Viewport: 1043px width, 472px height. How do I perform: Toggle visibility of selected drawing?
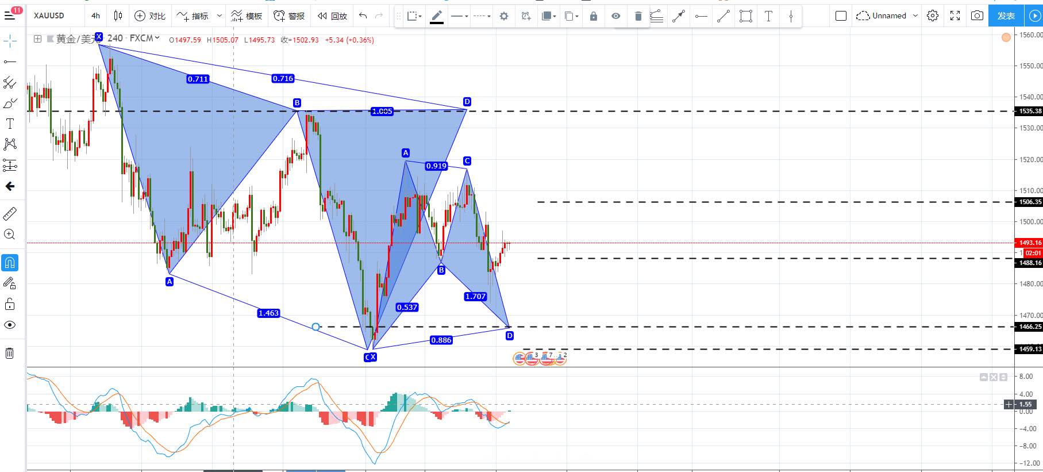(616, 16)
